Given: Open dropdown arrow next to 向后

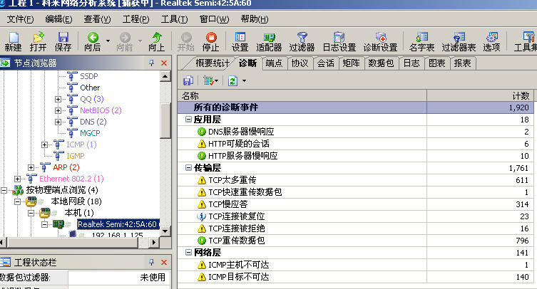Looking at the screenshot, I should click(x=108, y=41).
